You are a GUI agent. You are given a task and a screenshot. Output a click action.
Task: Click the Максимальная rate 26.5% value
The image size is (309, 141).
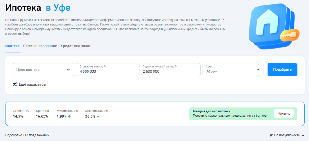click(x=90, y=116)
